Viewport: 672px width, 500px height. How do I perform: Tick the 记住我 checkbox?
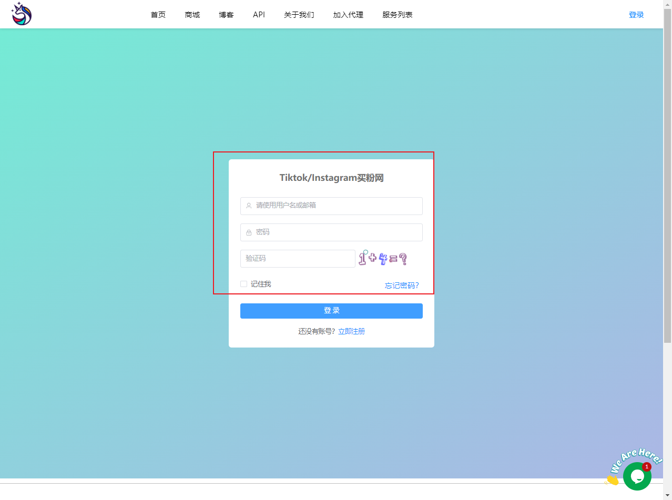[x=243, y=284]
